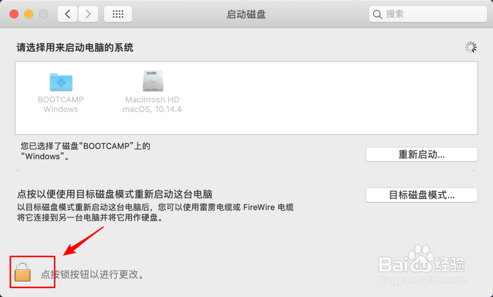Focus the 搜索 search field
This screenshot has width=493, height=297.
tap(428, 14)
